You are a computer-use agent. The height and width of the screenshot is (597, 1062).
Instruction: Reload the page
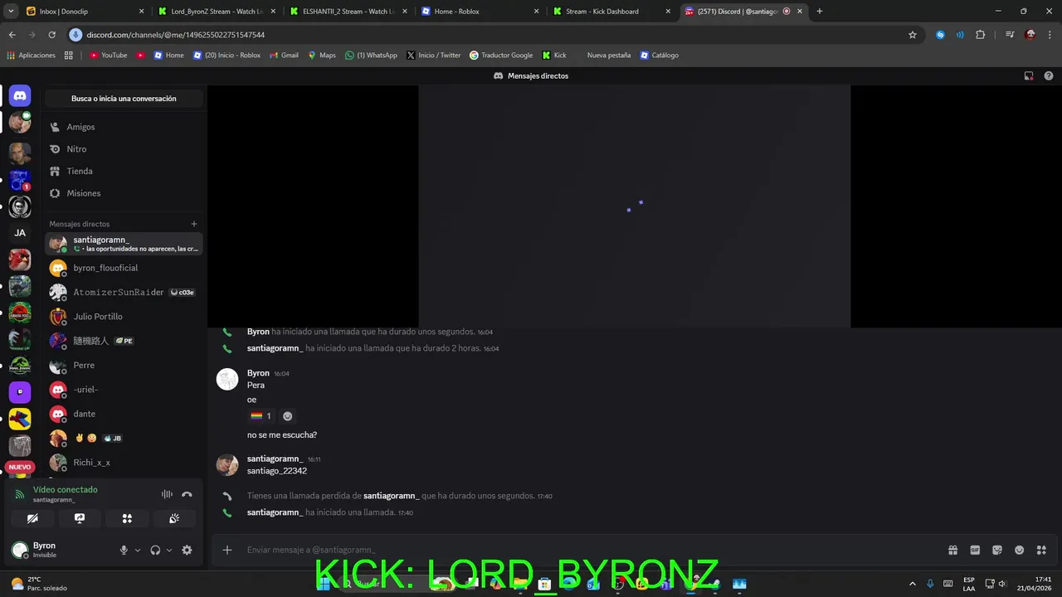pos(51,35)
